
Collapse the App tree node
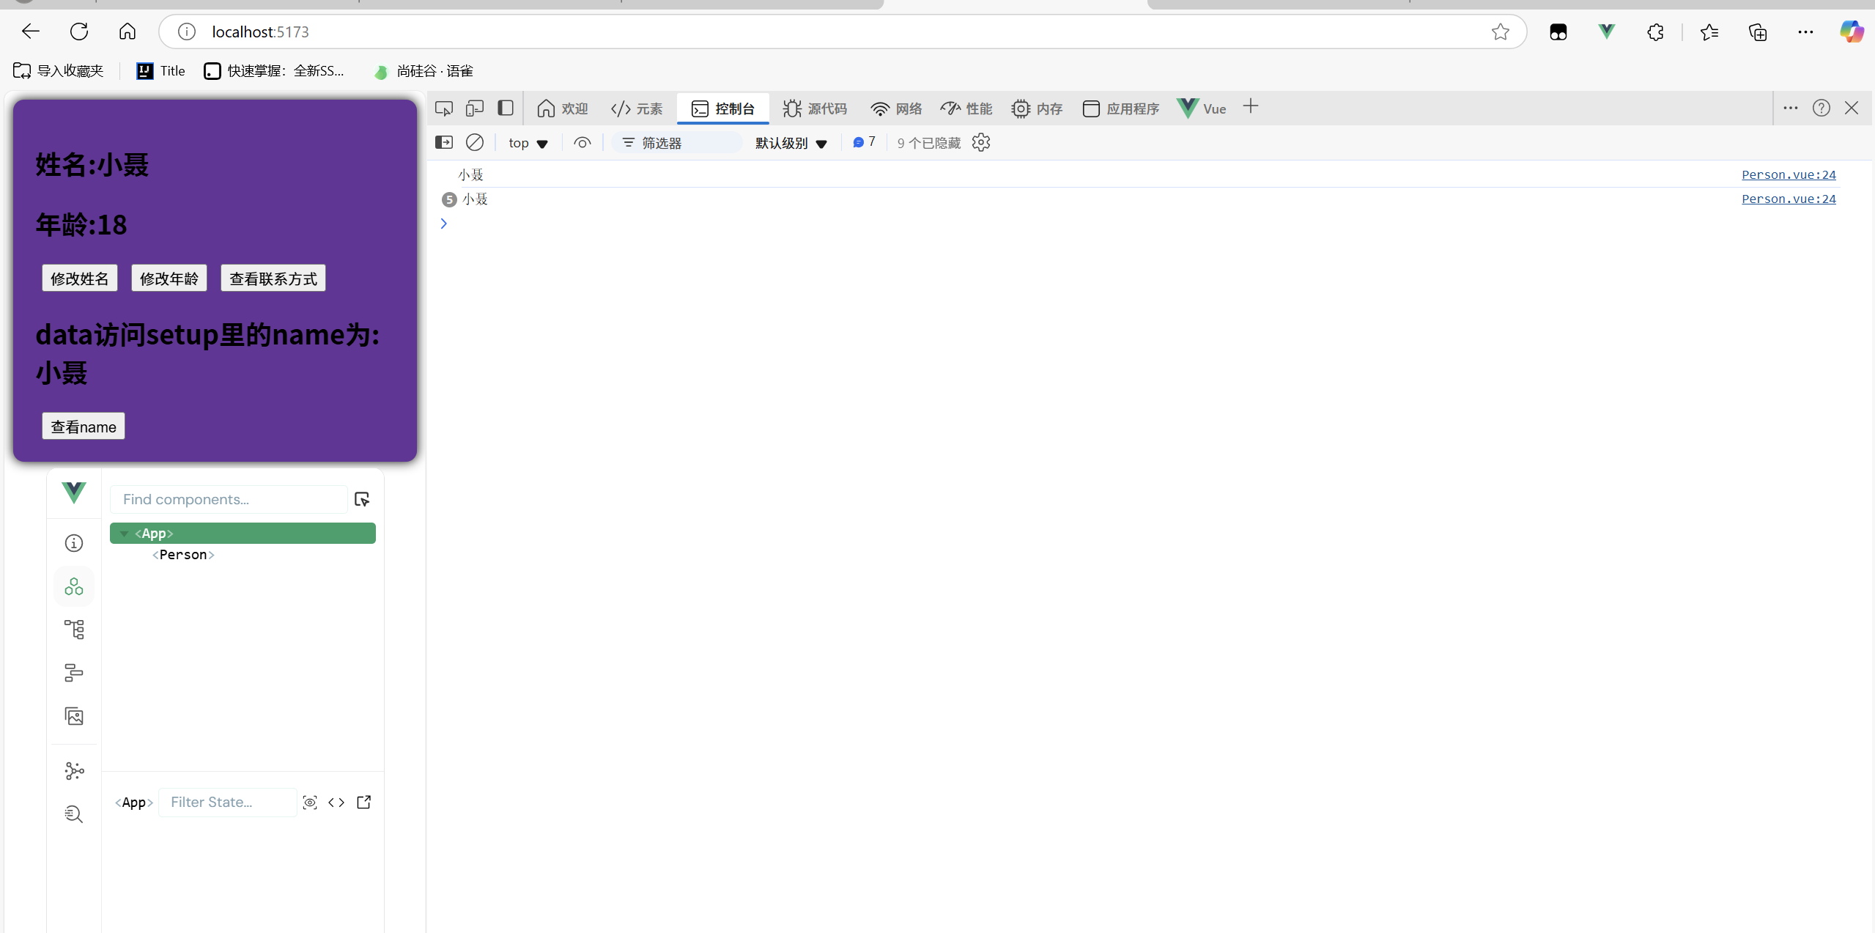tap(125, 534)
